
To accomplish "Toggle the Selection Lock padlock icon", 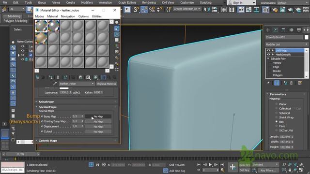I will [x=97, y=164].
